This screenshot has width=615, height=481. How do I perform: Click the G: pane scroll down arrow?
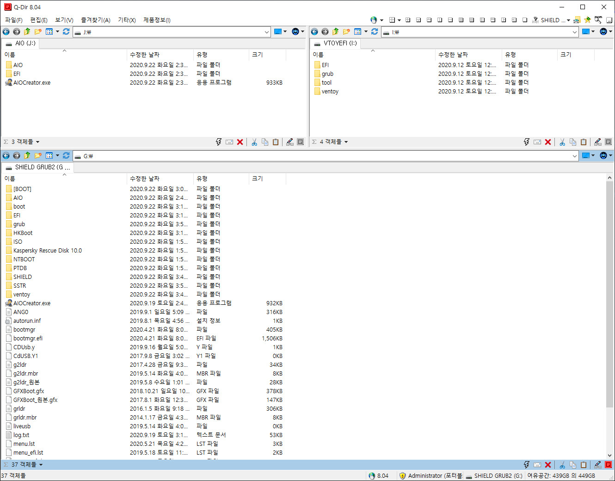click(x=609, y=455)
